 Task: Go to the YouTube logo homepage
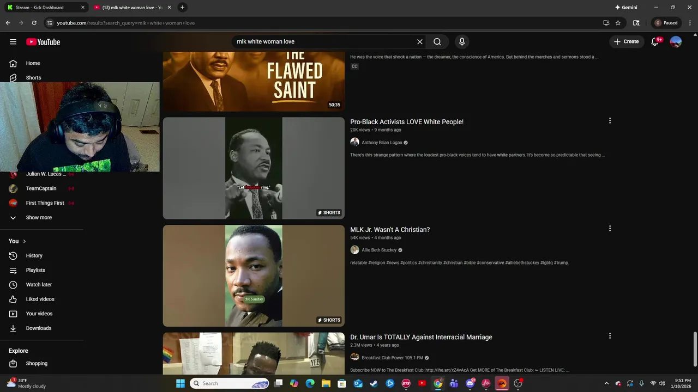[x=43, y=42]
